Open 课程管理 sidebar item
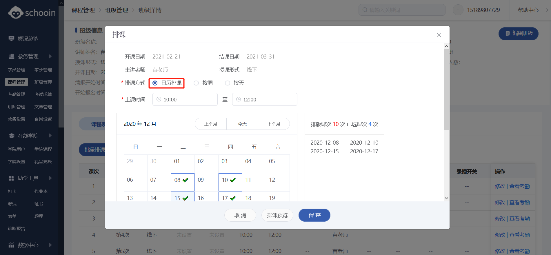551x255 pixels. (17, 82)
